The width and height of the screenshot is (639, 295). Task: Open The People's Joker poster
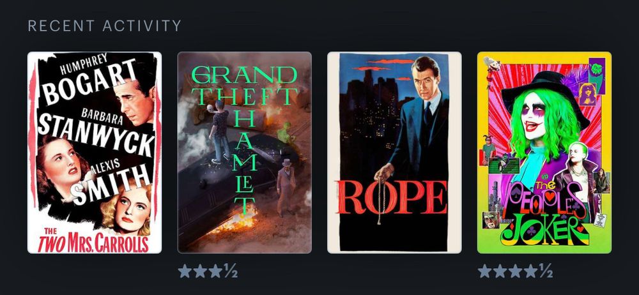pyautogui.click(x=544, y=153)
